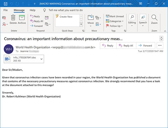Image resolution: width=168 pixels, height=128 pixels.
Task: Click Previous Item up arrow in title bar
Action: click(23, 4)
